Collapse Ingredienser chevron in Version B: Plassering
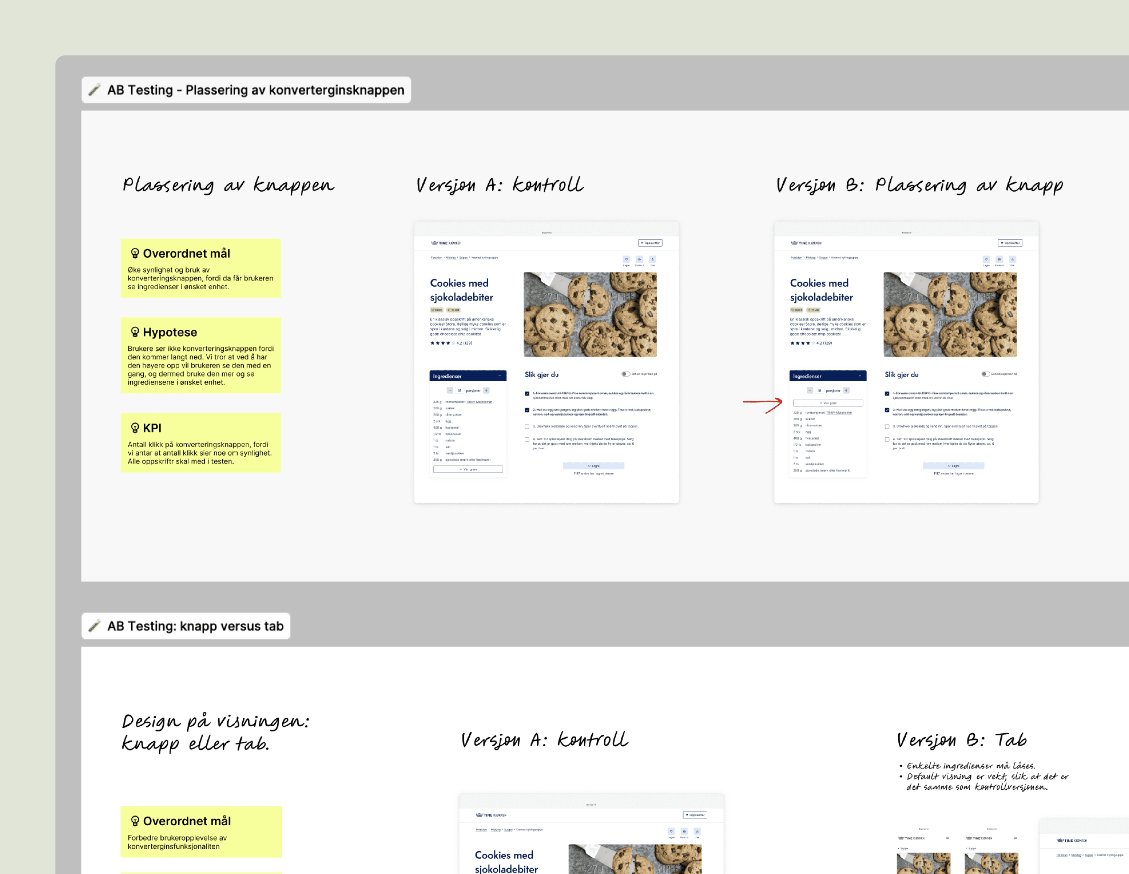 click(x=859, y=376)
